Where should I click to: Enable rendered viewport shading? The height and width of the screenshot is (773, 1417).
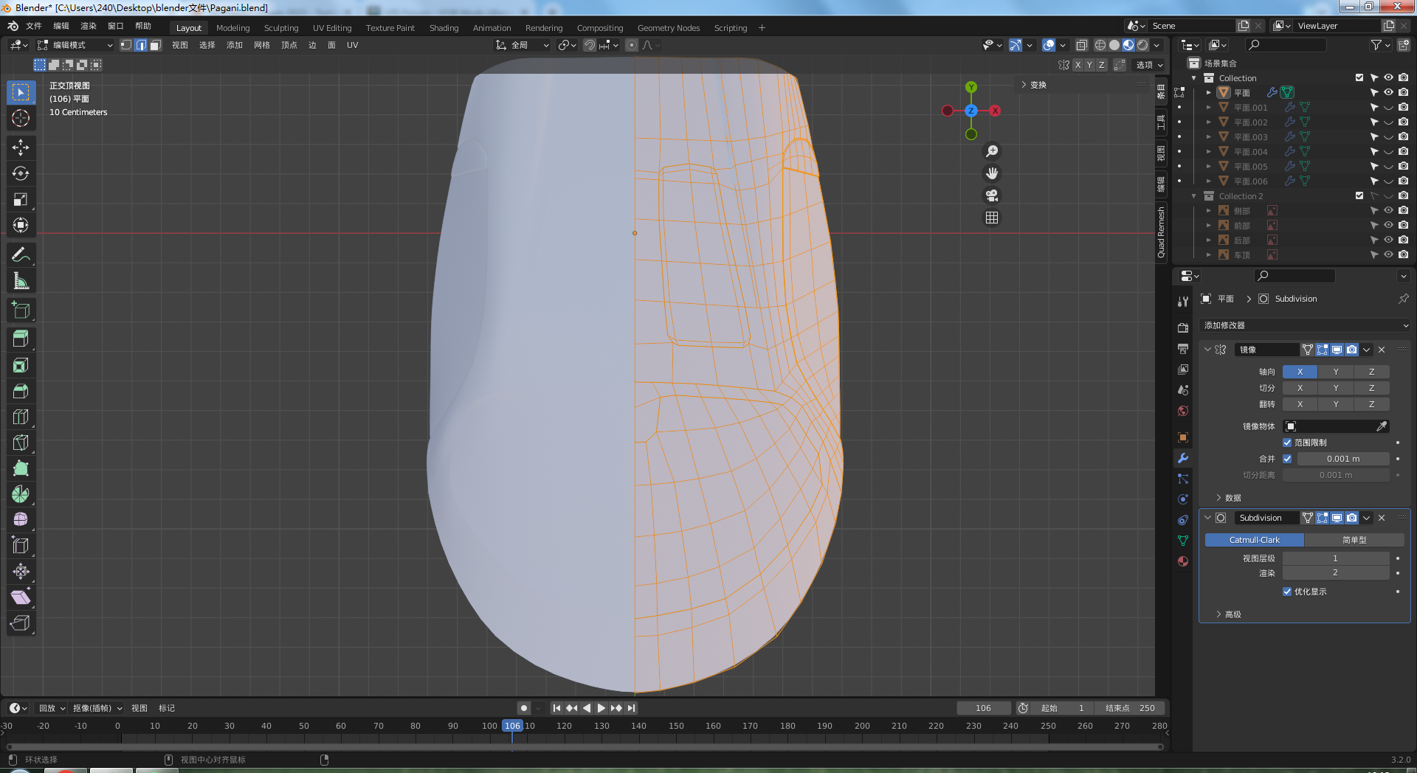click(1142, 45)
